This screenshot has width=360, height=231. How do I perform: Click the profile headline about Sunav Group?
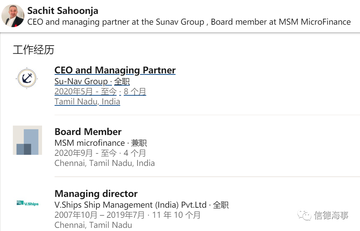(x=189, y=22)
